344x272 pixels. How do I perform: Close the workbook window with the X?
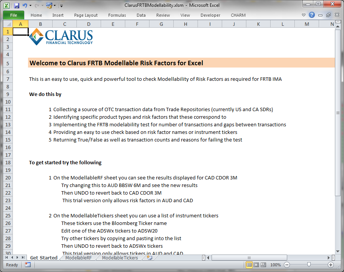click(337, 15)
